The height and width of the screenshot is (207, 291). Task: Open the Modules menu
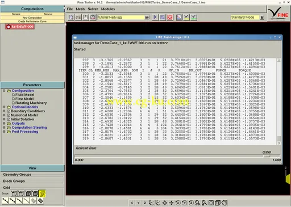tap(108, 9)
